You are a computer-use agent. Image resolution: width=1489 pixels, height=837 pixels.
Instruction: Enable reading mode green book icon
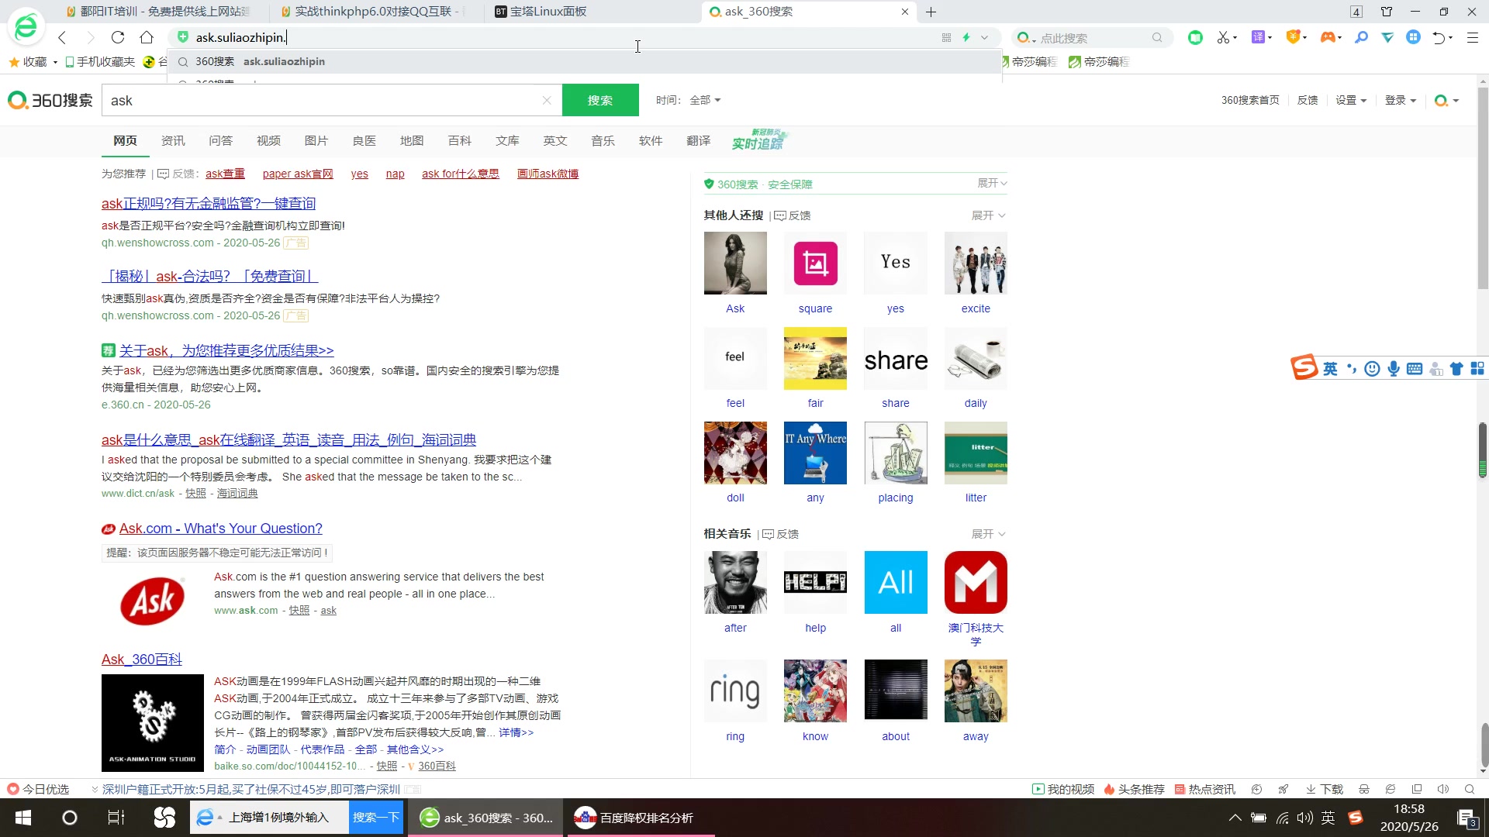pyautogui.click(x=1195, y=37)
